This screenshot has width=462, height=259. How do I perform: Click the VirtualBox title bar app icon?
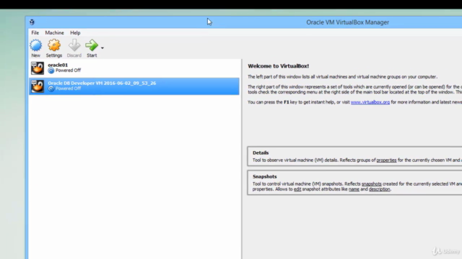pos(32,22)
